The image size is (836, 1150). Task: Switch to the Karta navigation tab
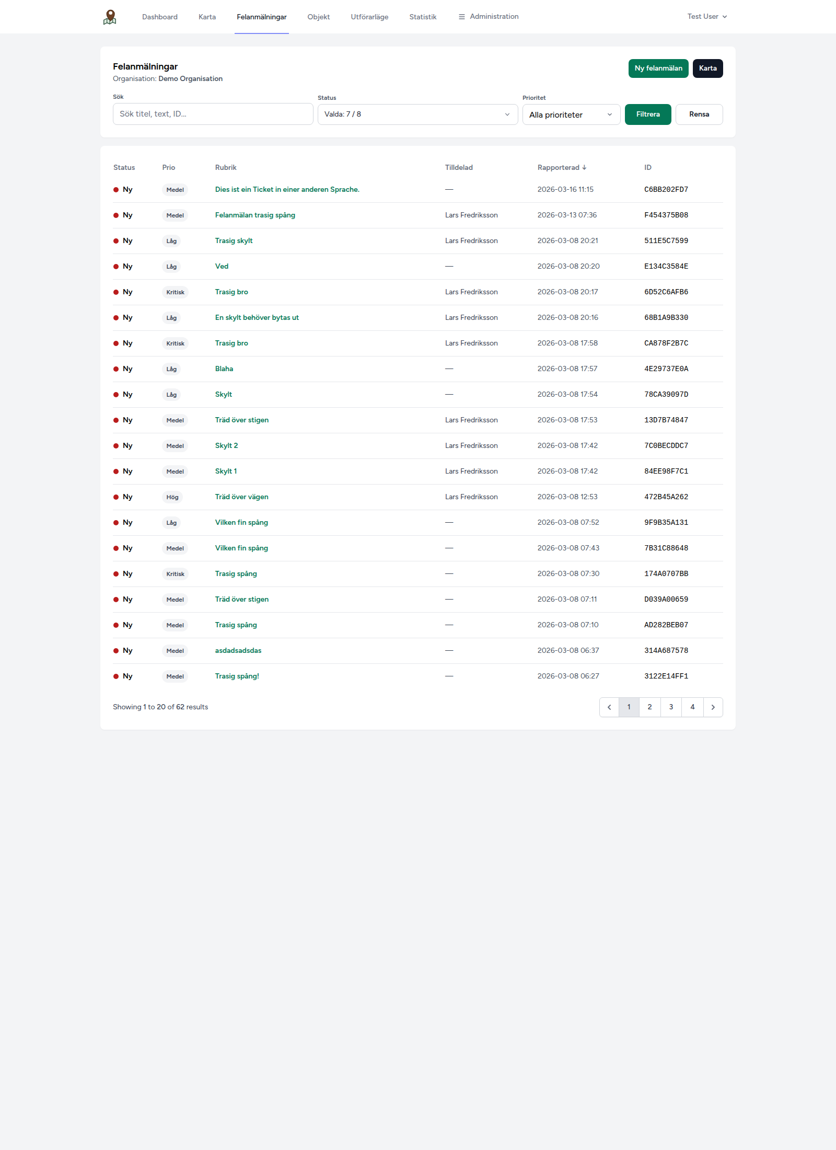pos(207,17)
